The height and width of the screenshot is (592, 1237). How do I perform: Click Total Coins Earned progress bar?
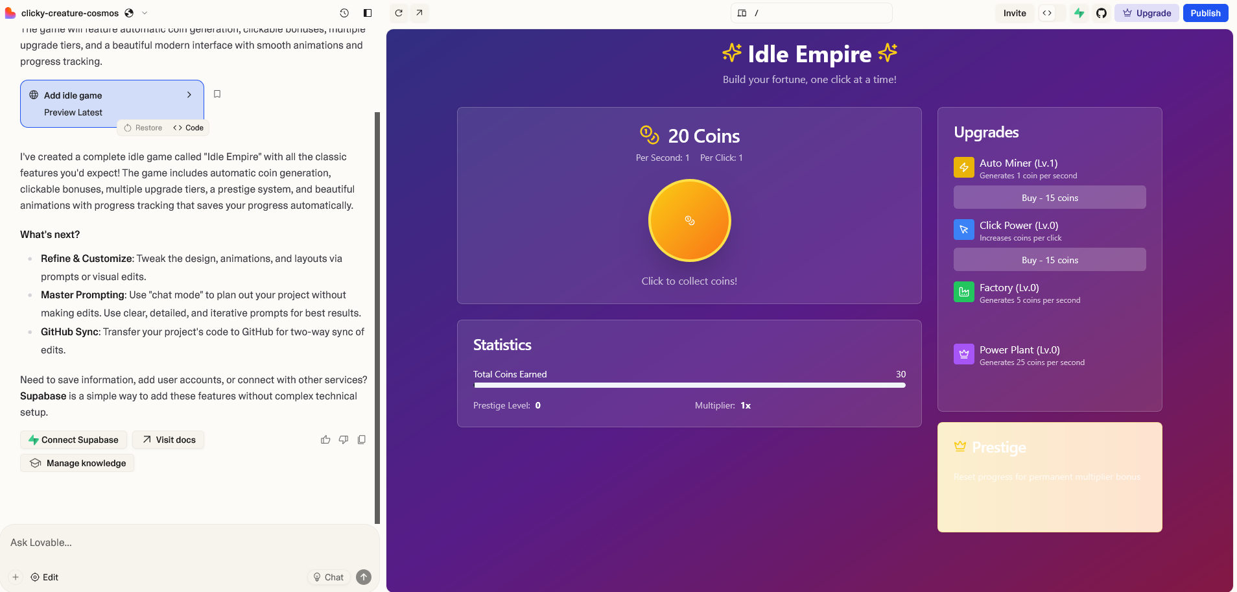coord(690,385)
